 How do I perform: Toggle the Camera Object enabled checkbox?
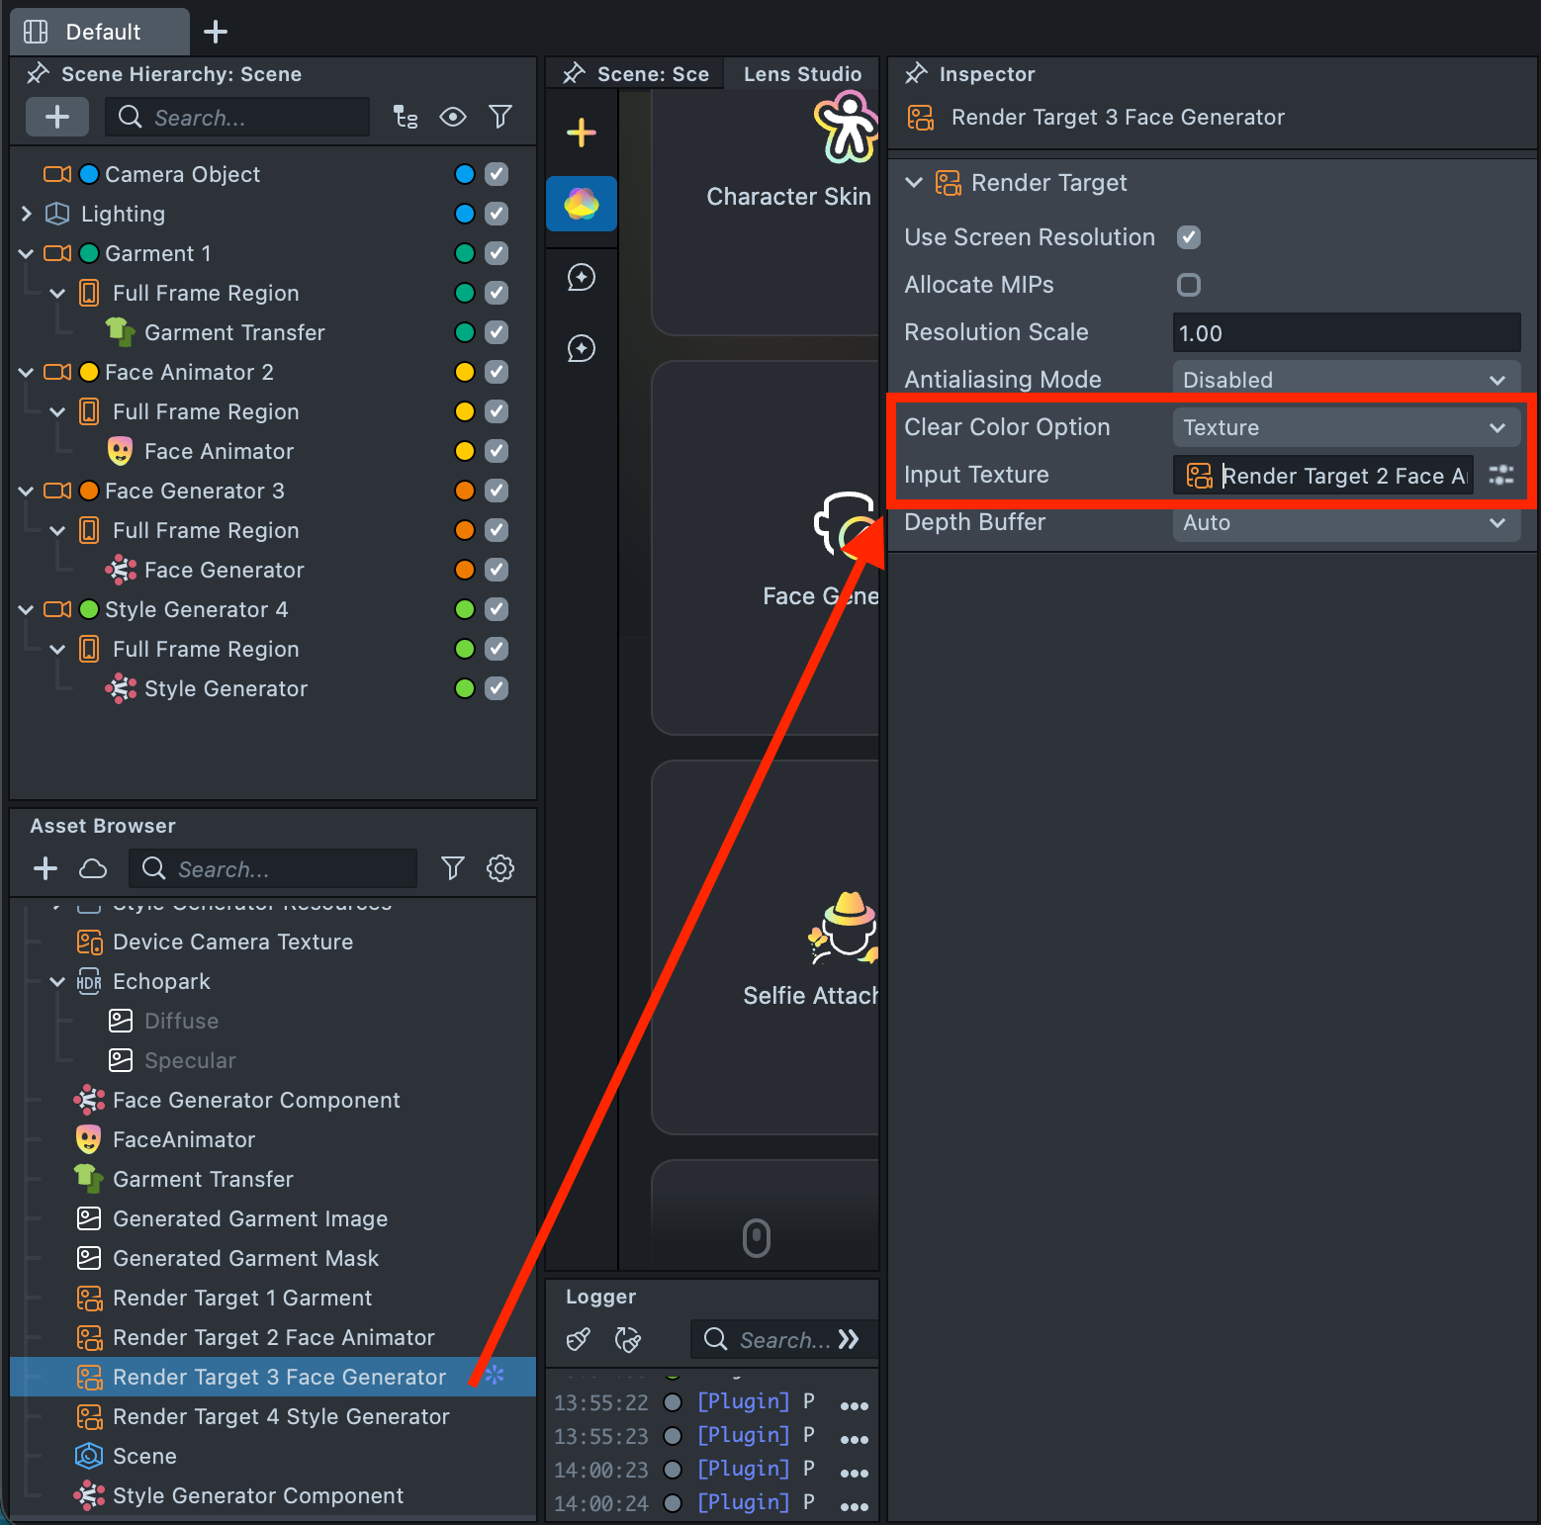(497, 174)
